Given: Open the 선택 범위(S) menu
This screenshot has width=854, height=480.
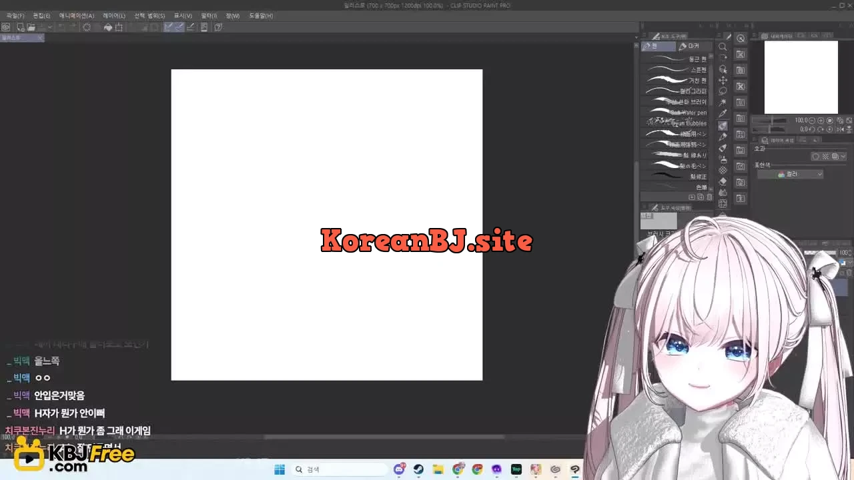Looking at the screenshot, I should coord(149,15).
